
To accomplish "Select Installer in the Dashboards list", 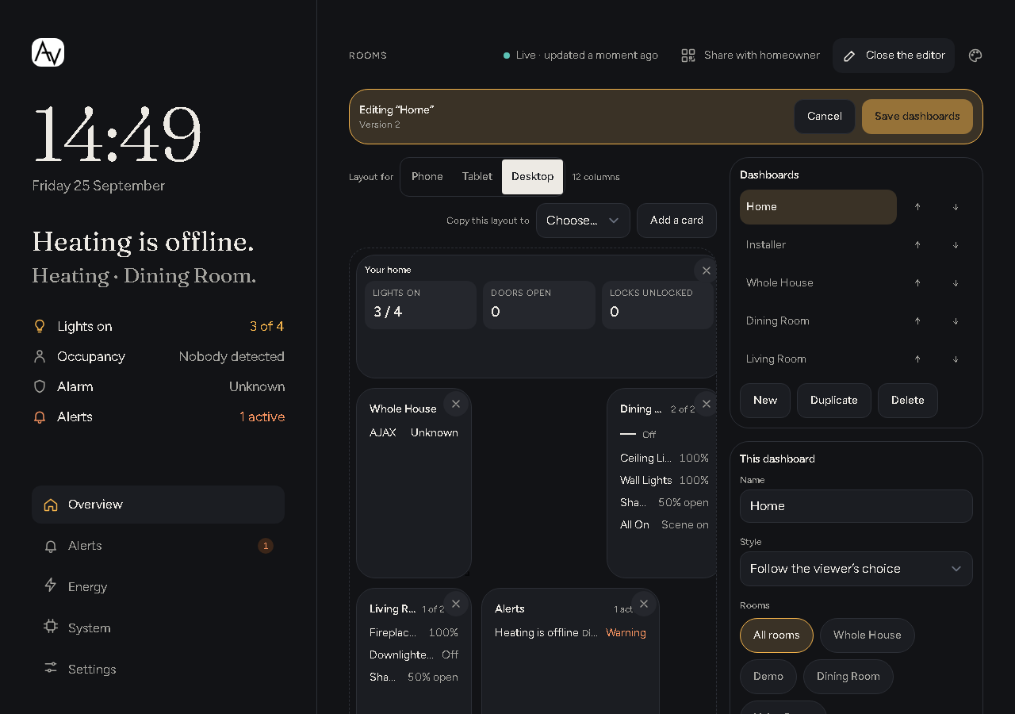I will pos(818,245).
